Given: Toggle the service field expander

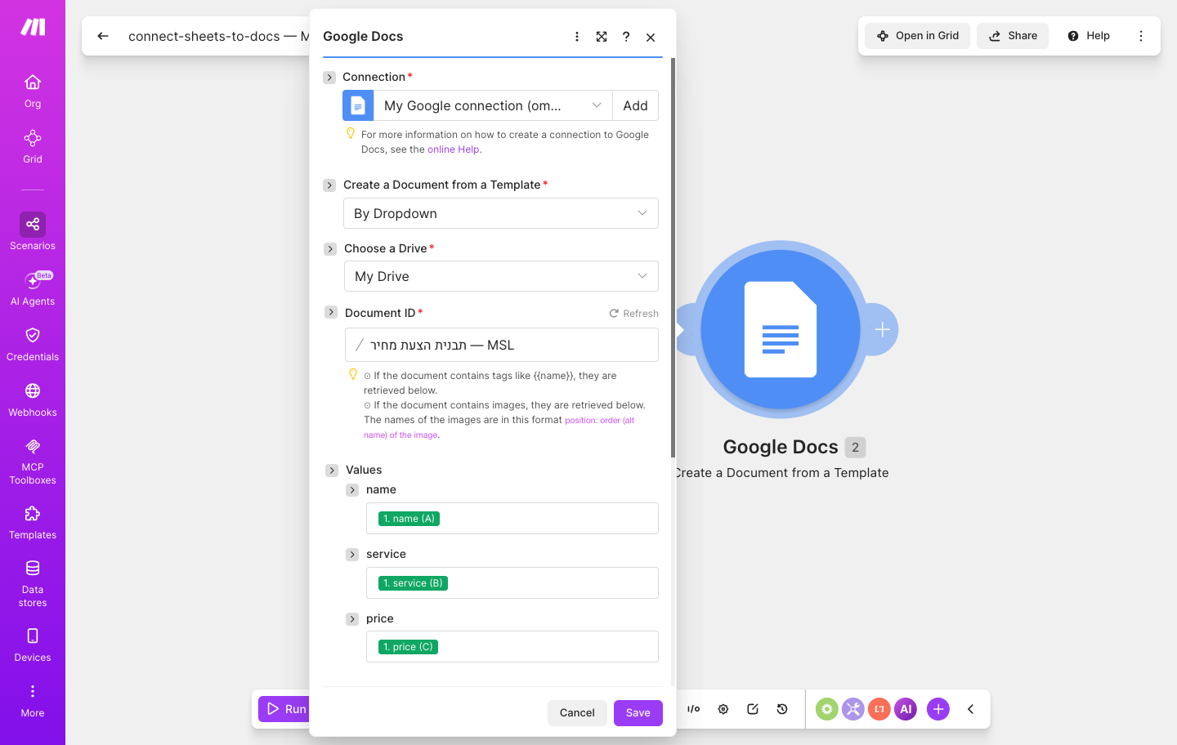Looking at the screenshot, I should [x=352, y=555].
